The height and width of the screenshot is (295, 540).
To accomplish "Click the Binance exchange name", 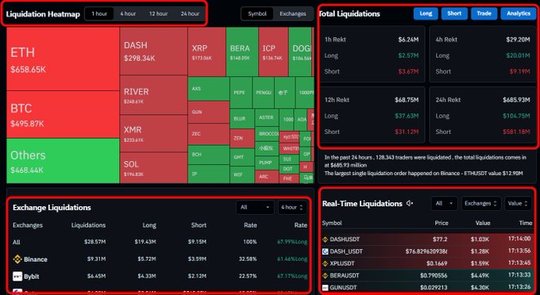I will [x=36, y=259].
